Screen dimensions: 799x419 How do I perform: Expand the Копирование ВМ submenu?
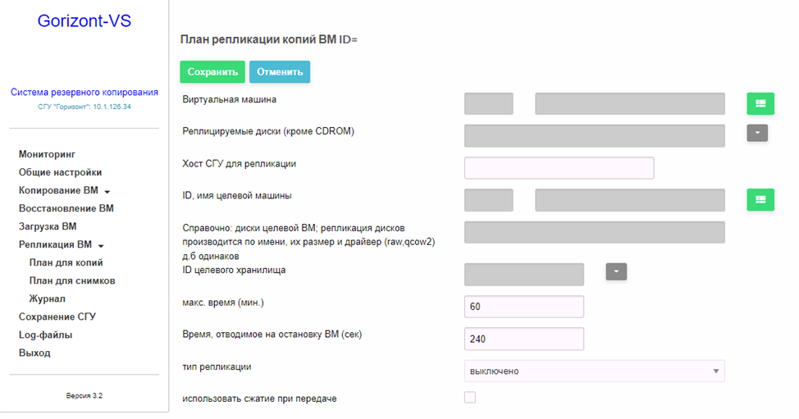pyautogui.click(x=64, y=190)
